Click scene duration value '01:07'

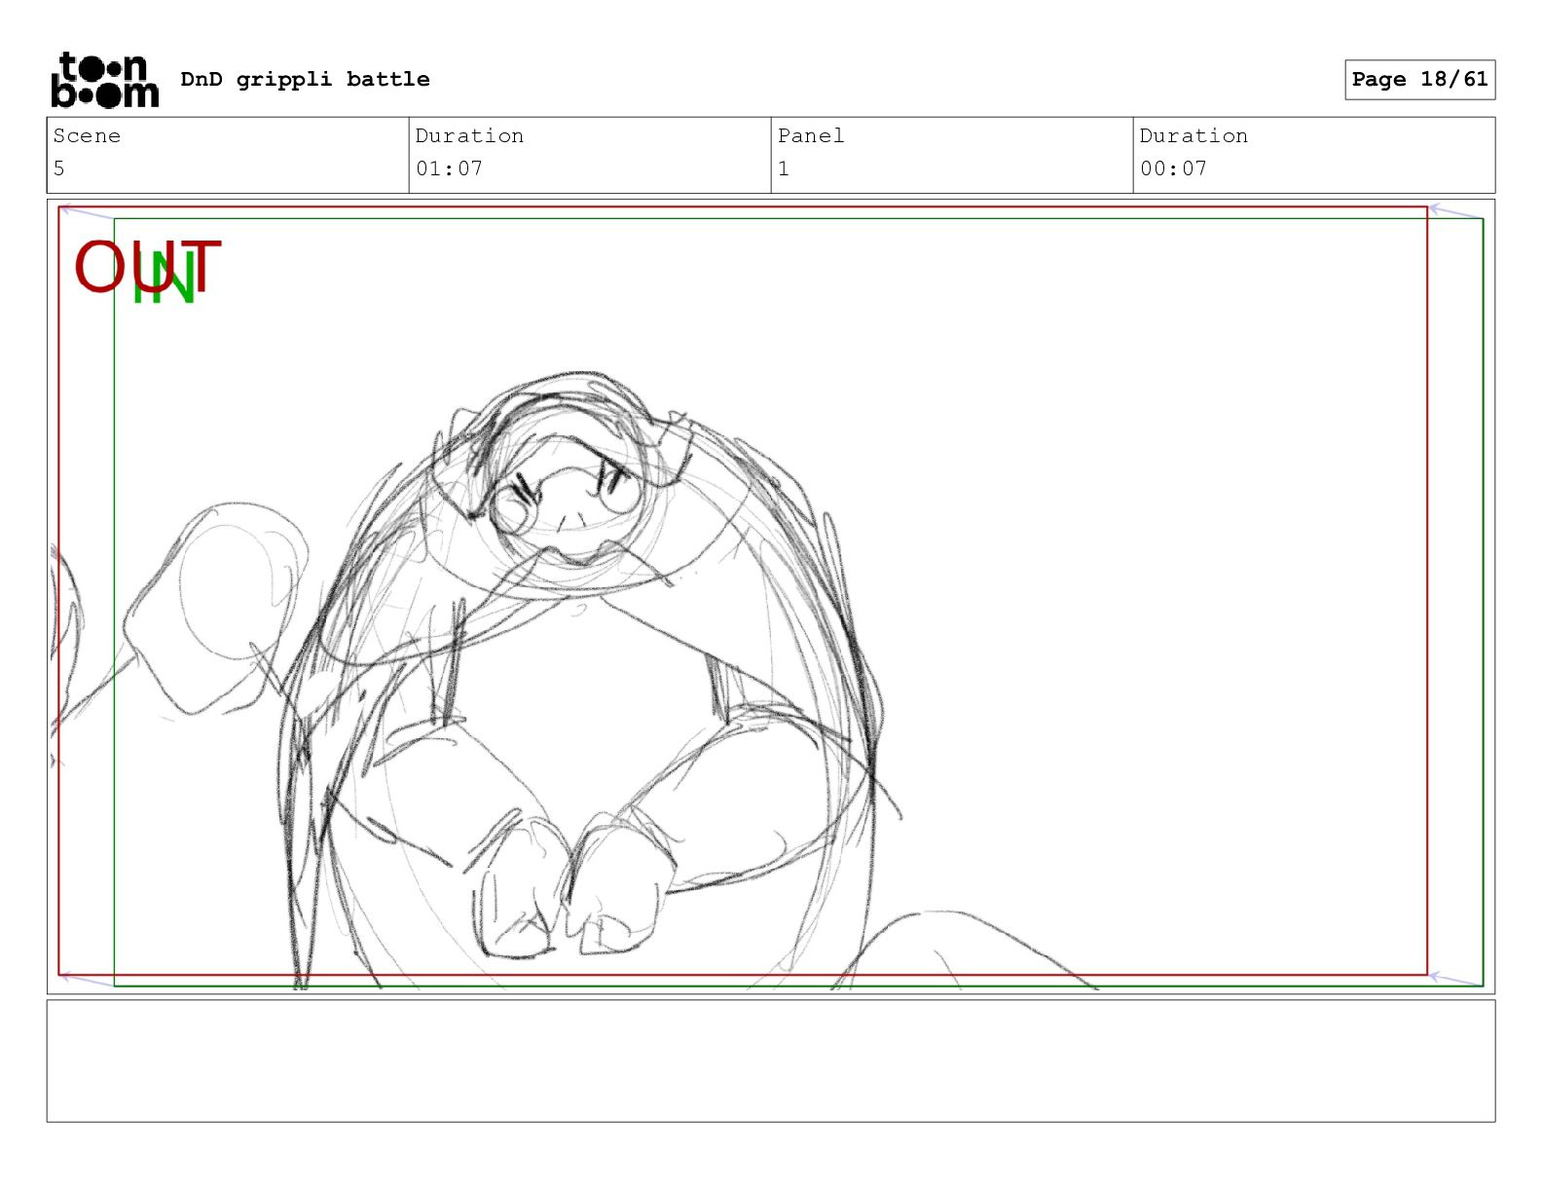pyautogui.click(x=449, y=168)
